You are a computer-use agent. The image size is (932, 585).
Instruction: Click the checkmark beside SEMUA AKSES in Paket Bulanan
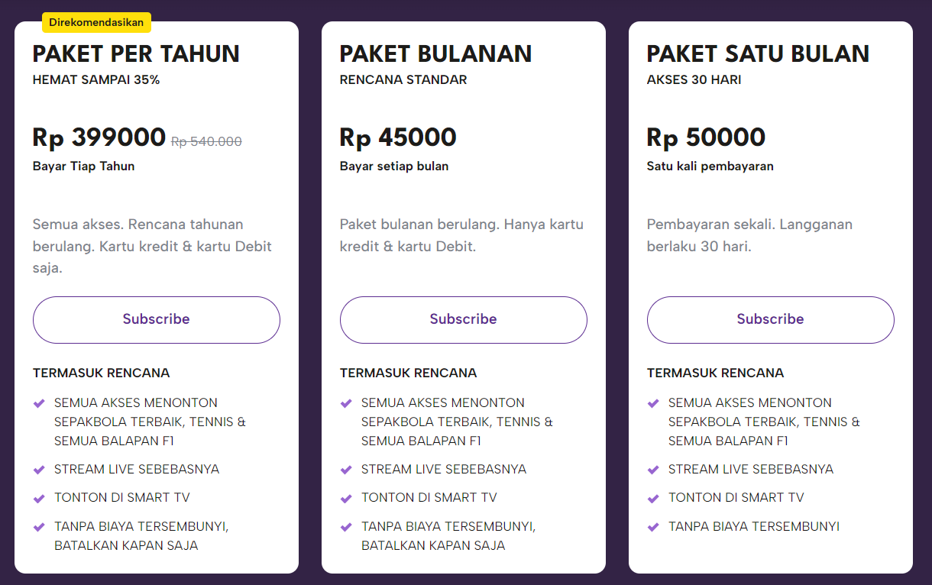coord(346,403)
